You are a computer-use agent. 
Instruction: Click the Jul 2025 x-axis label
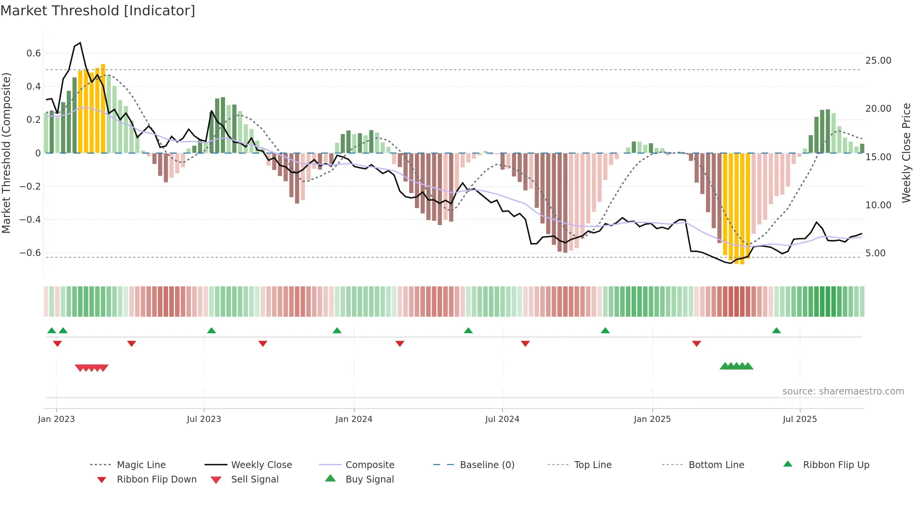(800, 419)
